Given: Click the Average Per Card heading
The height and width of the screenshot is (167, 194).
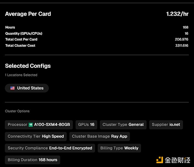Looking at the screenshot, I should click(28, 14).
